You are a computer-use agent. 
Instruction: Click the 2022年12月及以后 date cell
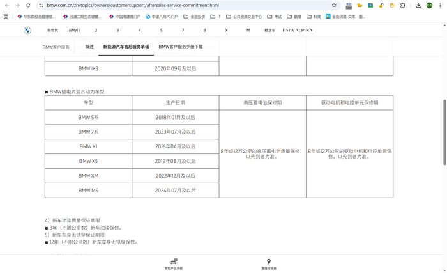pyautogui.click(x=176, y=176)
